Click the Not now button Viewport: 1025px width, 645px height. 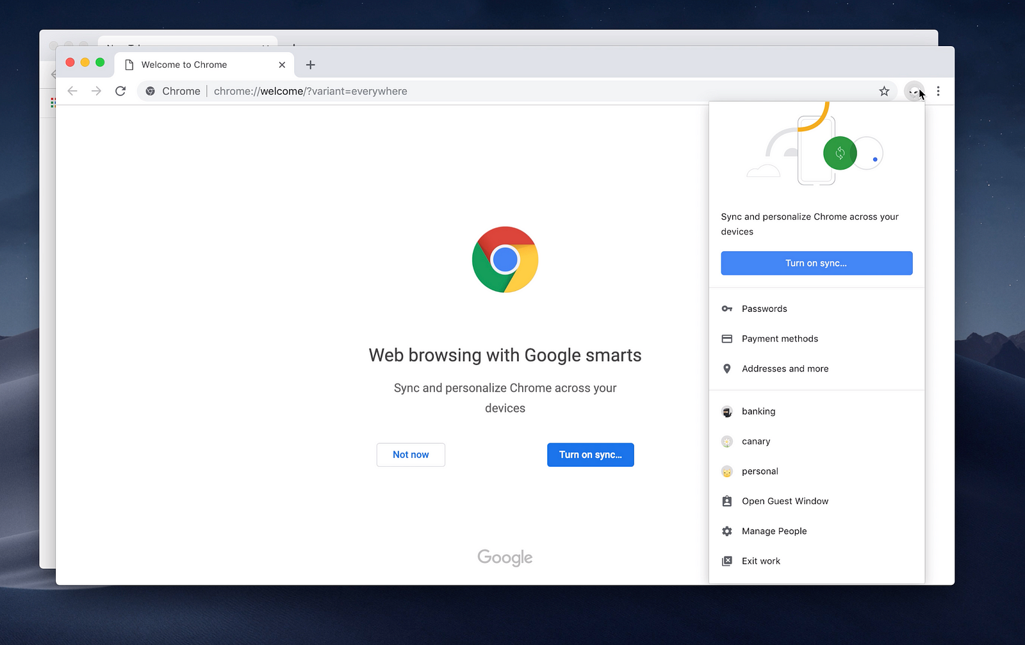(411, 455)
